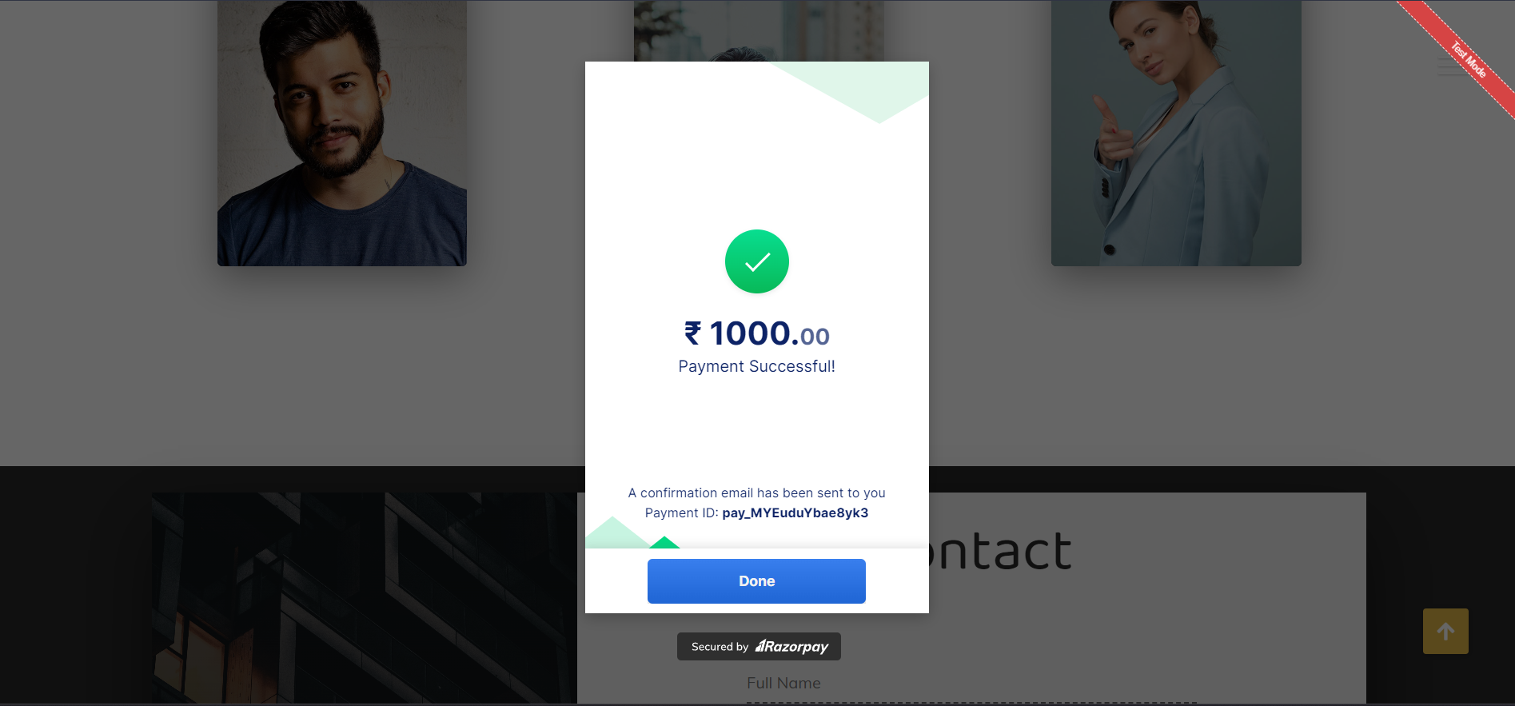Image resolution: width=1515 pixels, height=706 pixels.
Task: Click the Contact heading
Action: click(x=999, y=551)
